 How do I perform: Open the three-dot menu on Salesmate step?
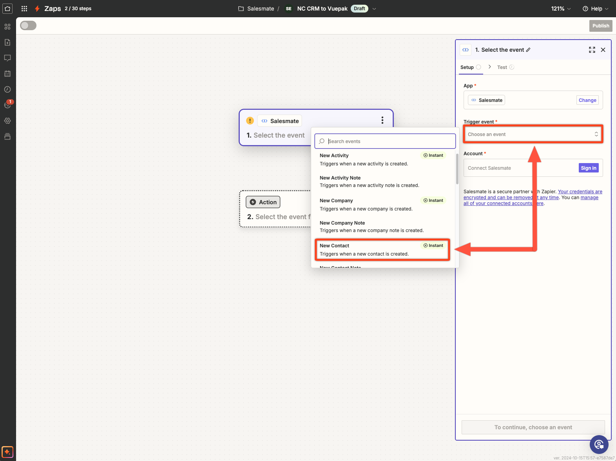pyautogui.click(x=382, y=120)
